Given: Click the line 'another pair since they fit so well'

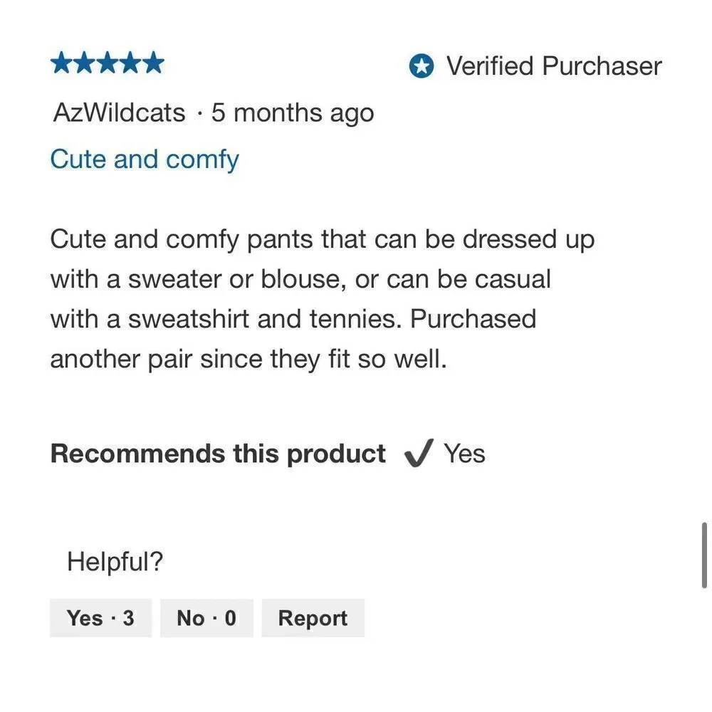Looking at the screenshot, I should point(248,359).
